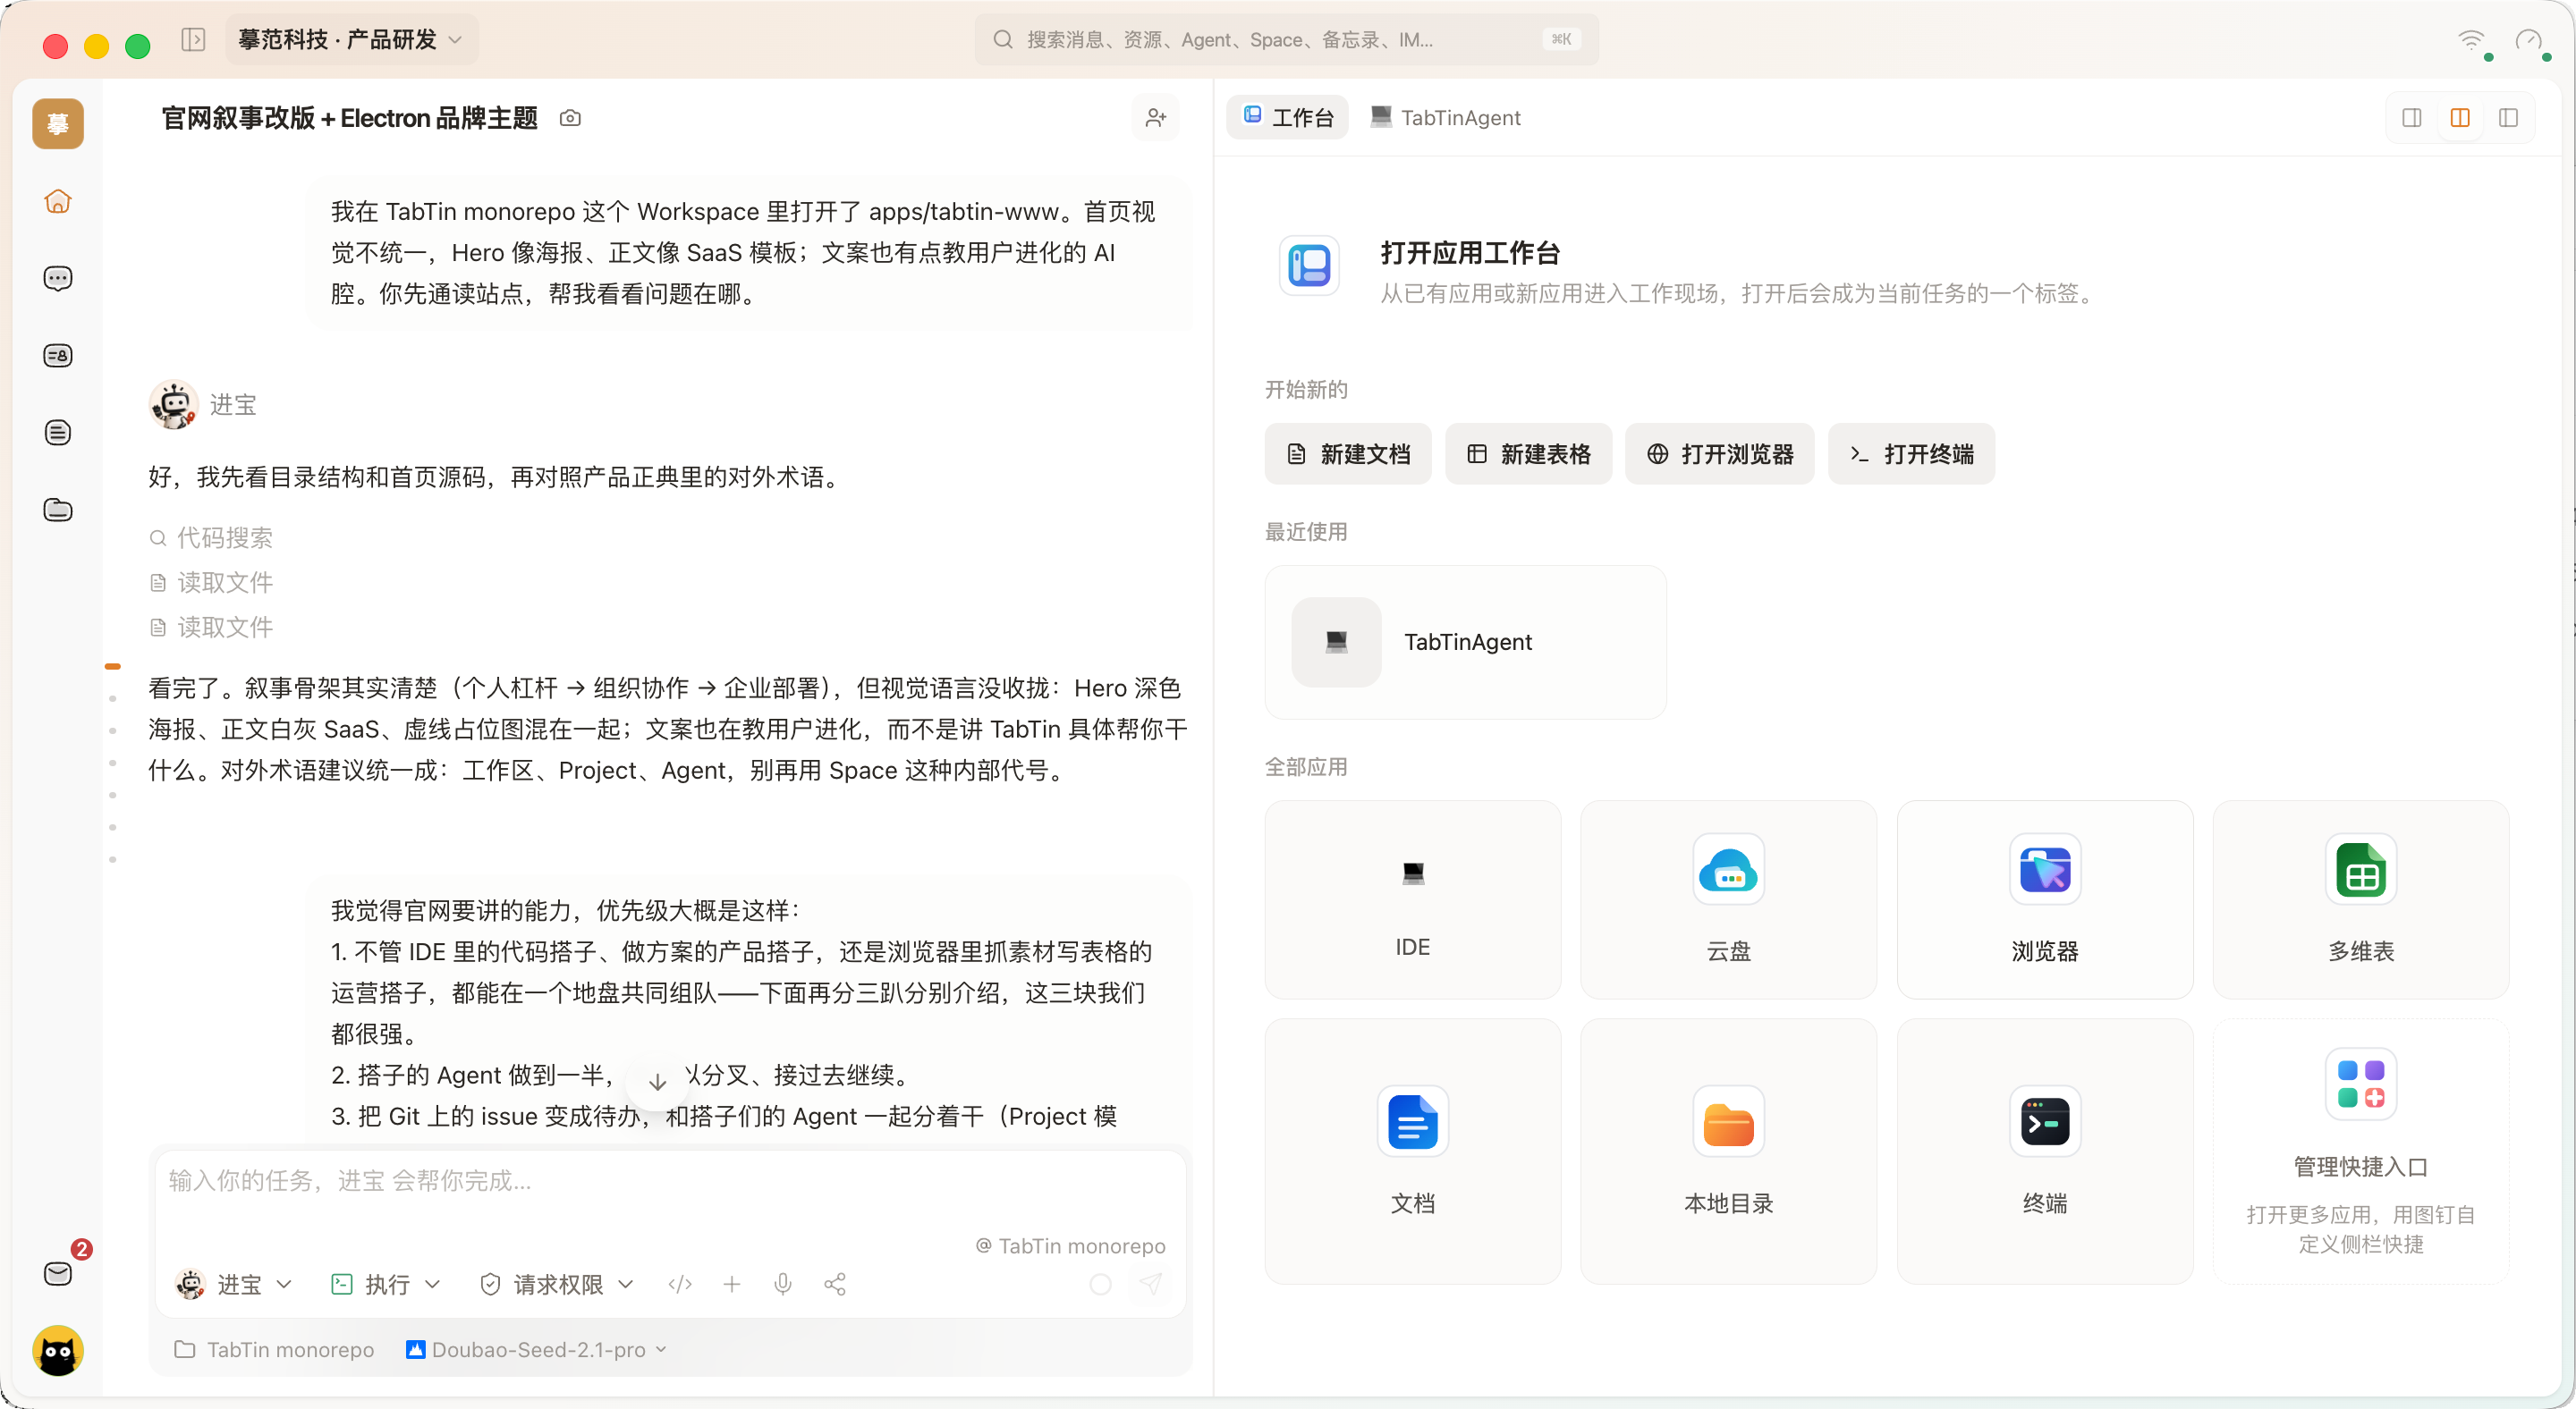Open the 请求权限 permission dropdown
Screen dimensions: 2576x1409
point(556,1284)
